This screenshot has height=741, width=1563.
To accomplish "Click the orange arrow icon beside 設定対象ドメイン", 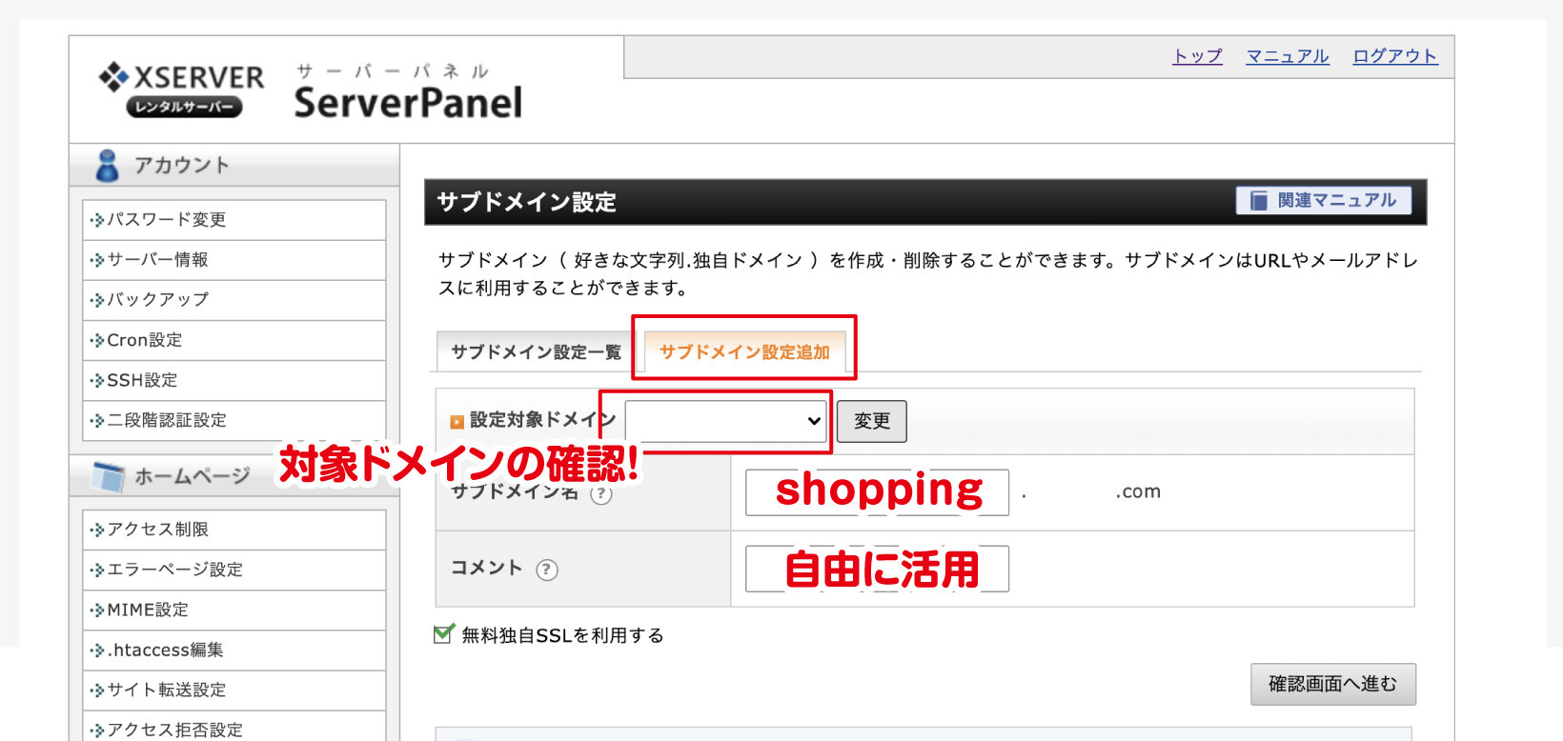I will [457, 421].
